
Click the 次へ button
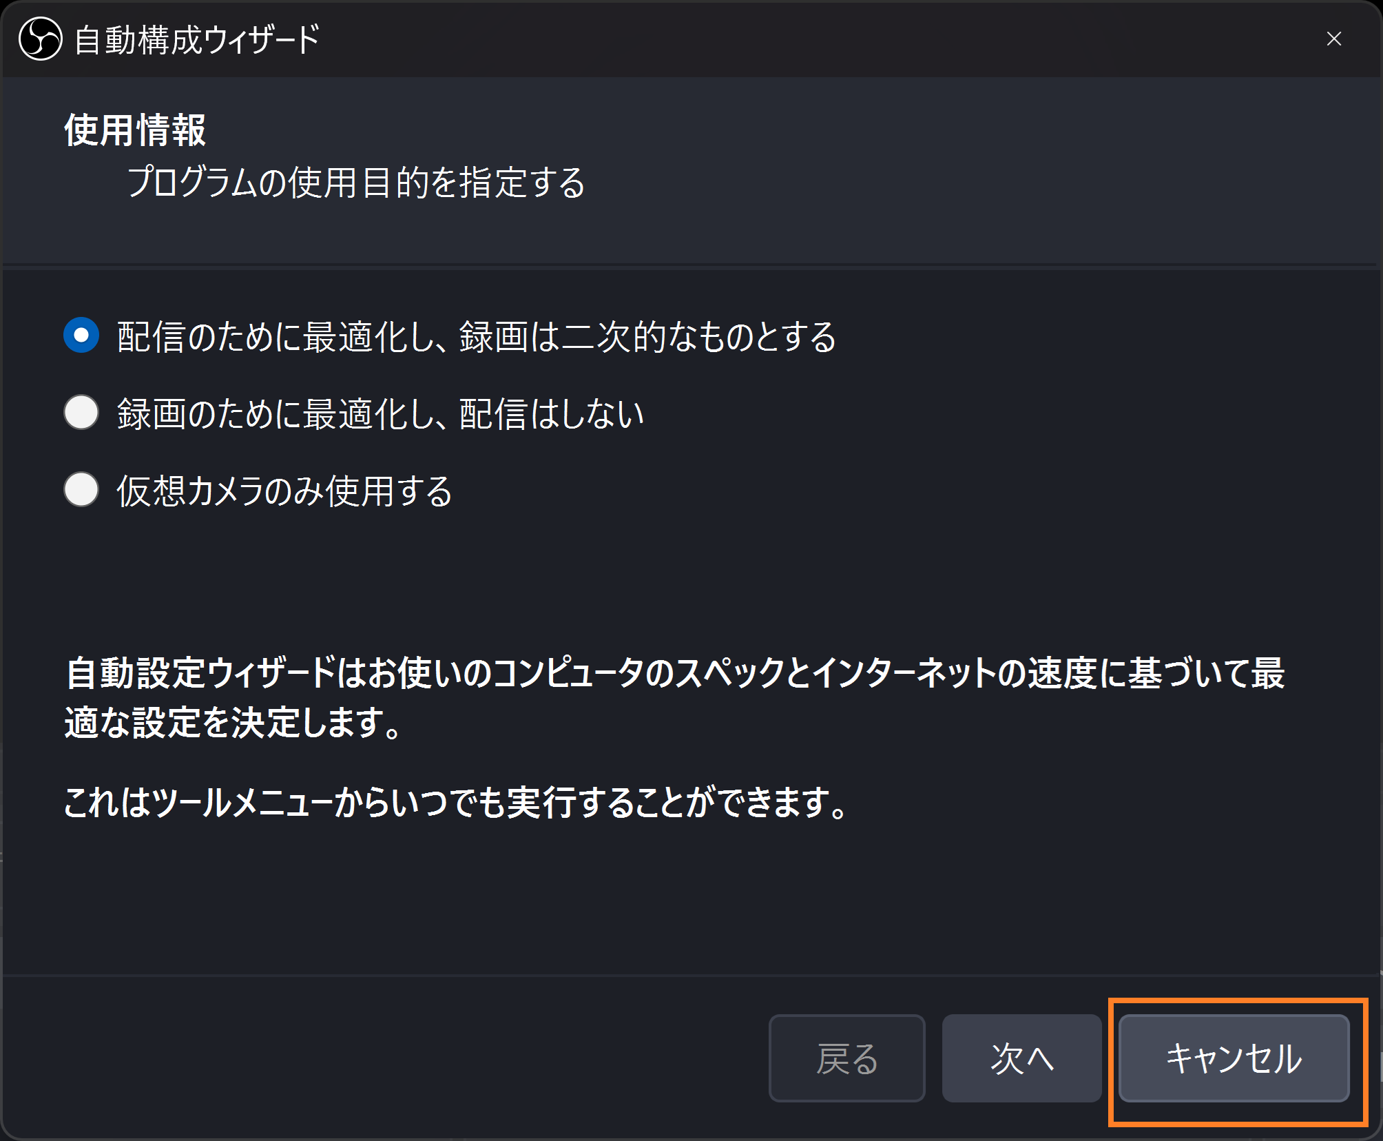(x=1022, y=1058)
